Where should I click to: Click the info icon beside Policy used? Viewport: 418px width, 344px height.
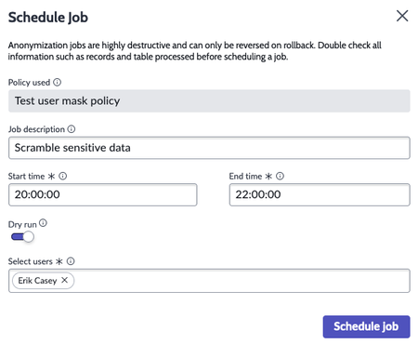tap(57, 82)
